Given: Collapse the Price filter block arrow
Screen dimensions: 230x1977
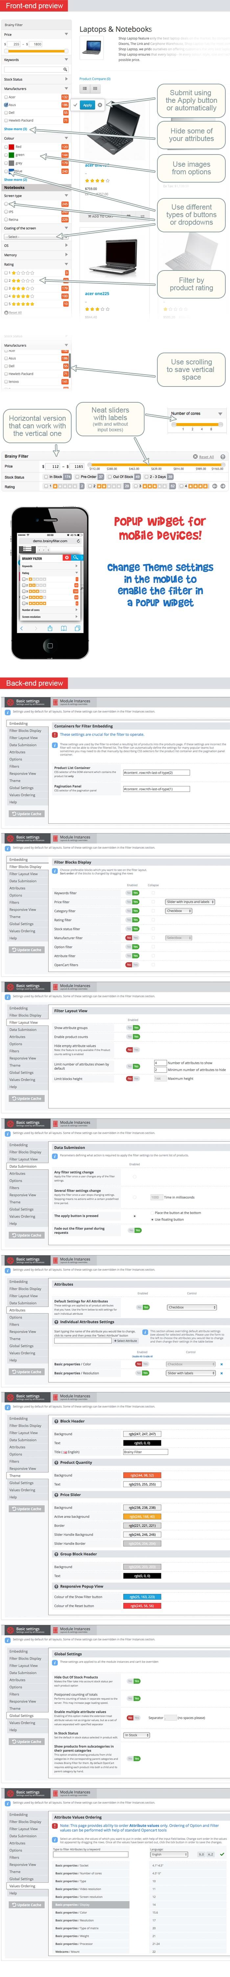Looking at the screenshot, I should tap(66, 35).
